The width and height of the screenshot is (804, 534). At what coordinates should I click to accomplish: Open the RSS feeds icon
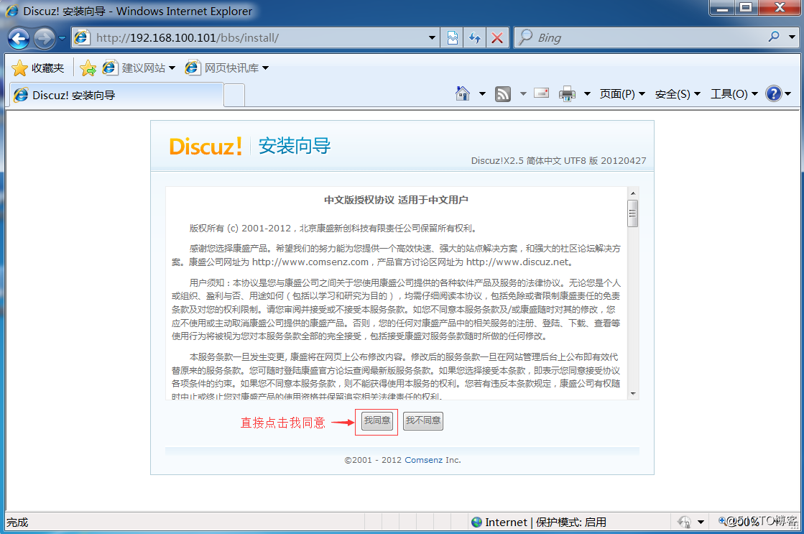pos(502,94)
